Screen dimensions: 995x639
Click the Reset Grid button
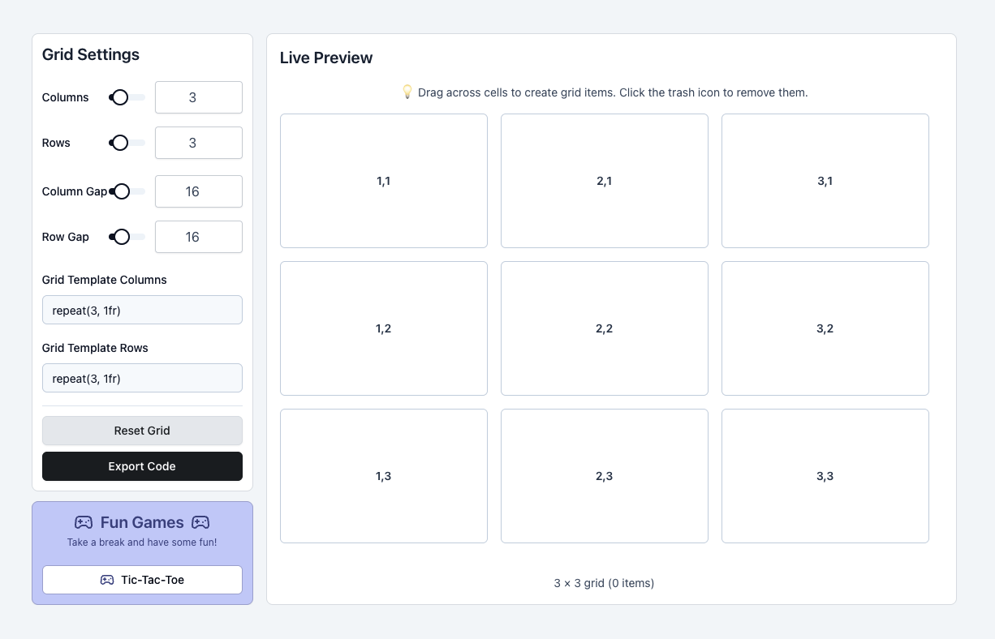pyautogui.click(x=142, y=431)
